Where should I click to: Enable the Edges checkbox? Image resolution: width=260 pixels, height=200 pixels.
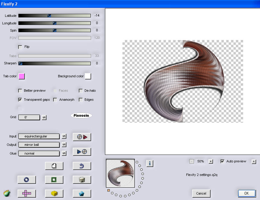(x=81, y=100)
